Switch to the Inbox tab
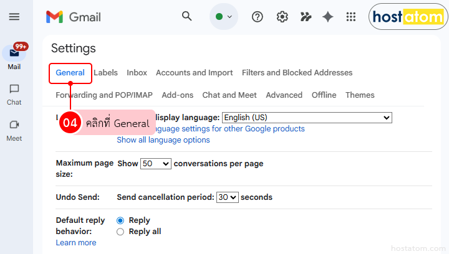Screen dimensions: 449x254 tap(137, 73)
